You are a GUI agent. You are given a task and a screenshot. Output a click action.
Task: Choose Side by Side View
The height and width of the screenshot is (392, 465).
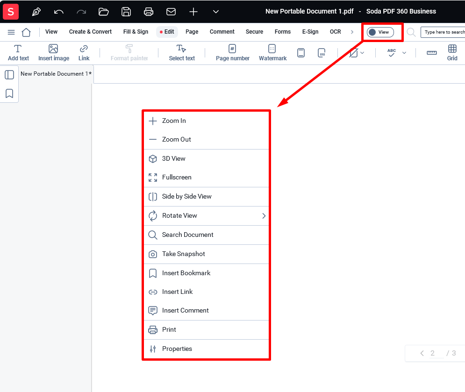[207, 197]
